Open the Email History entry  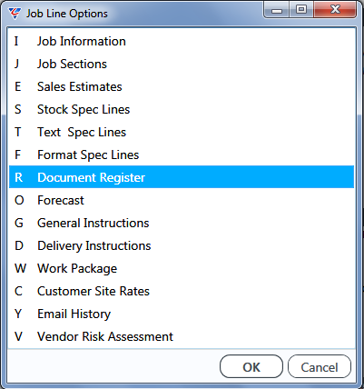point(182,314)
